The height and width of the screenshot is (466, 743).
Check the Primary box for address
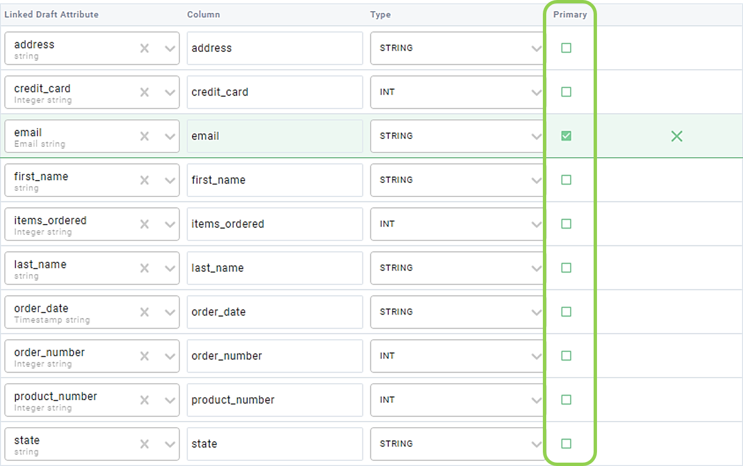click(x=566, y=48)
